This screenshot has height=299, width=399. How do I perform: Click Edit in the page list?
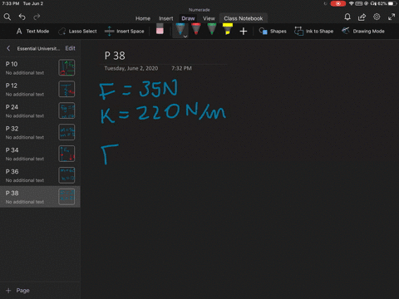pyautogui.click(x=70, y=48)
